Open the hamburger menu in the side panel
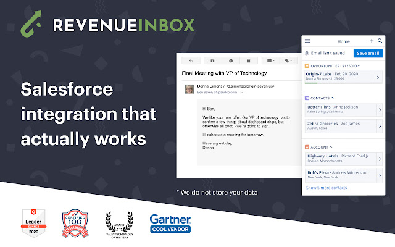The width and height of the screenshot is (395, 247). click(307, 41)
